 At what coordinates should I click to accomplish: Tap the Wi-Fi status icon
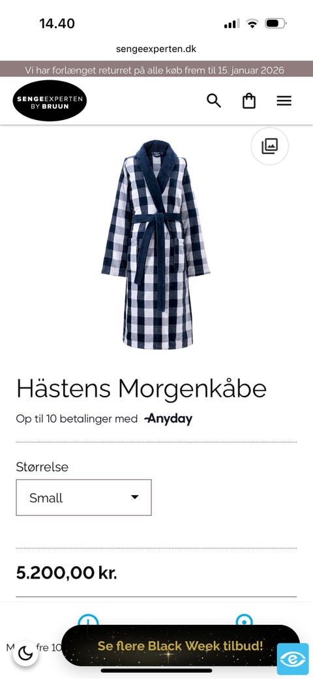(252, 23)
